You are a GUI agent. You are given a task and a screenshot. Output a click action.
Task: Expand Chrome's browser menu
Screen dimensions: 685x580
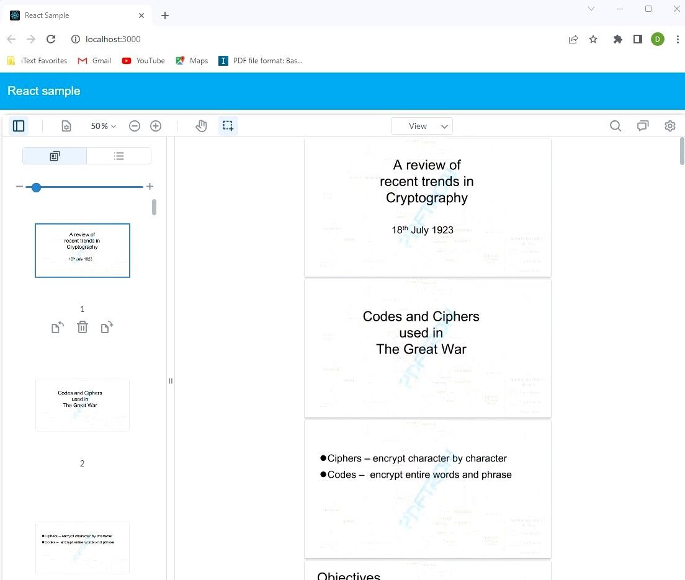click(678, 39)
